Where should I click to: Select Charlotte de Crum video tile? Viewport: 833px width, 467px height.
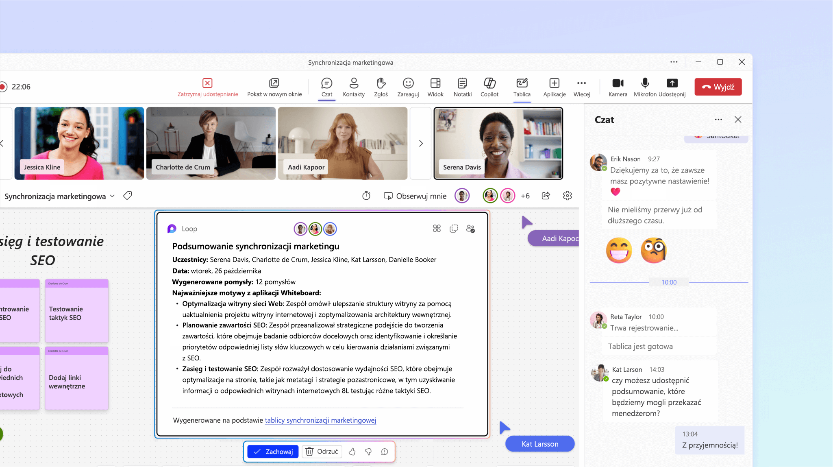click(x=211, y=143)
